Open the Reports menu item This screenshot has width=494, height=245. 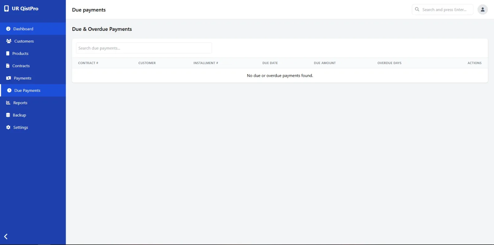[20, 103]
